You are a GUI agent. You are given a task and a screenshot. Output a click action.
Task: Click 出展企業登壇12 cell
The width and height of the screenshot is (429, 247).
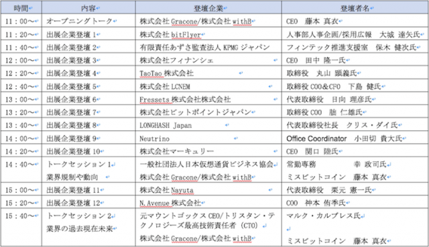(88, 203)
